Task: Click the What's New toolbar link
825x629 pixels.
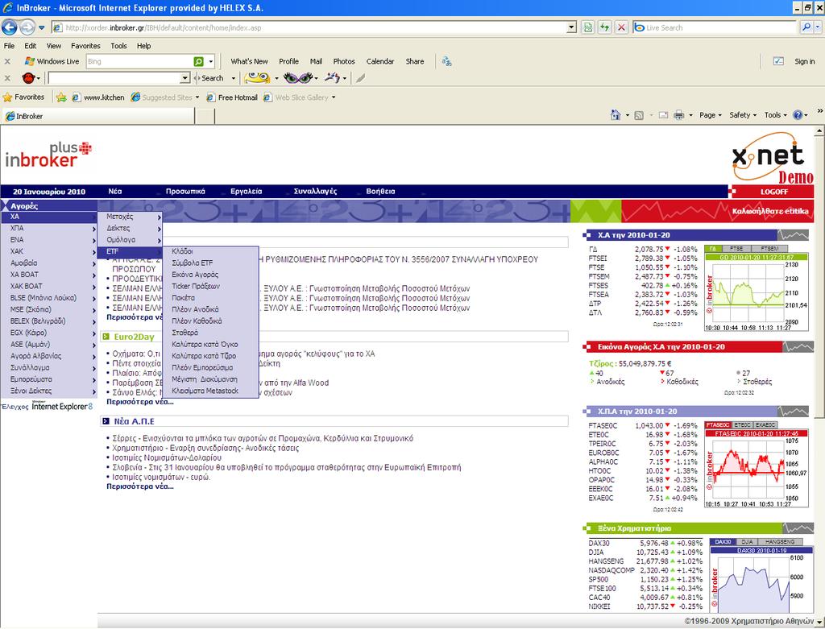Action: pyautogui.click(x=249, y=61)
